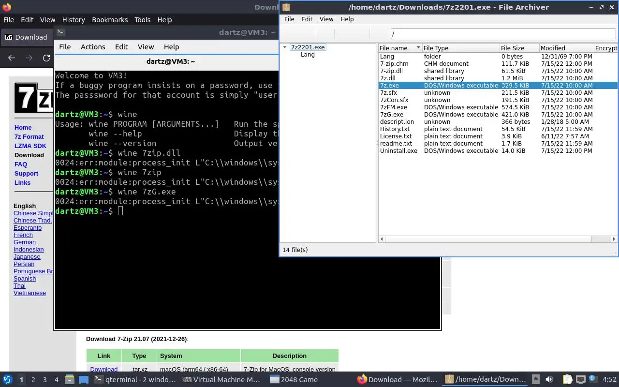This screenshot has width=619, height=387.
Task: Open Firefox History menu
Action: 74,20
